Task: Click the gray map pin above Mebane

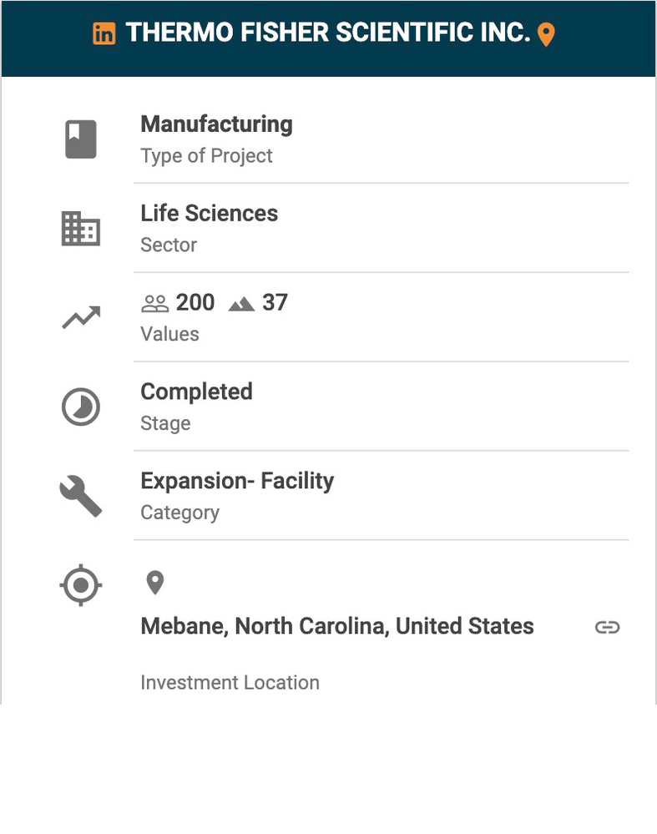Action: [154, 582]
